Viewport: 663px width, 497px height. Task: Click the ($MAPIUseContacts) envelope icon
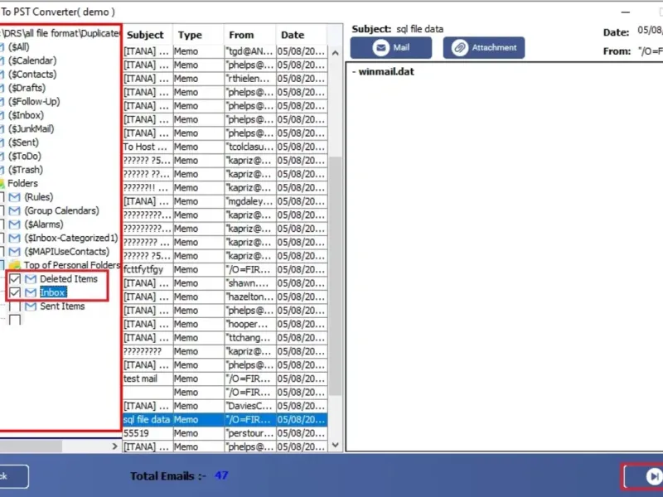14,252
